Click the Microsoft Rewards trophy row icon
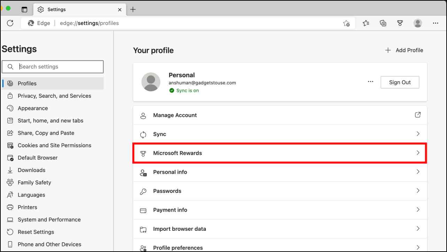447x252 pixels. click(143, 153)
